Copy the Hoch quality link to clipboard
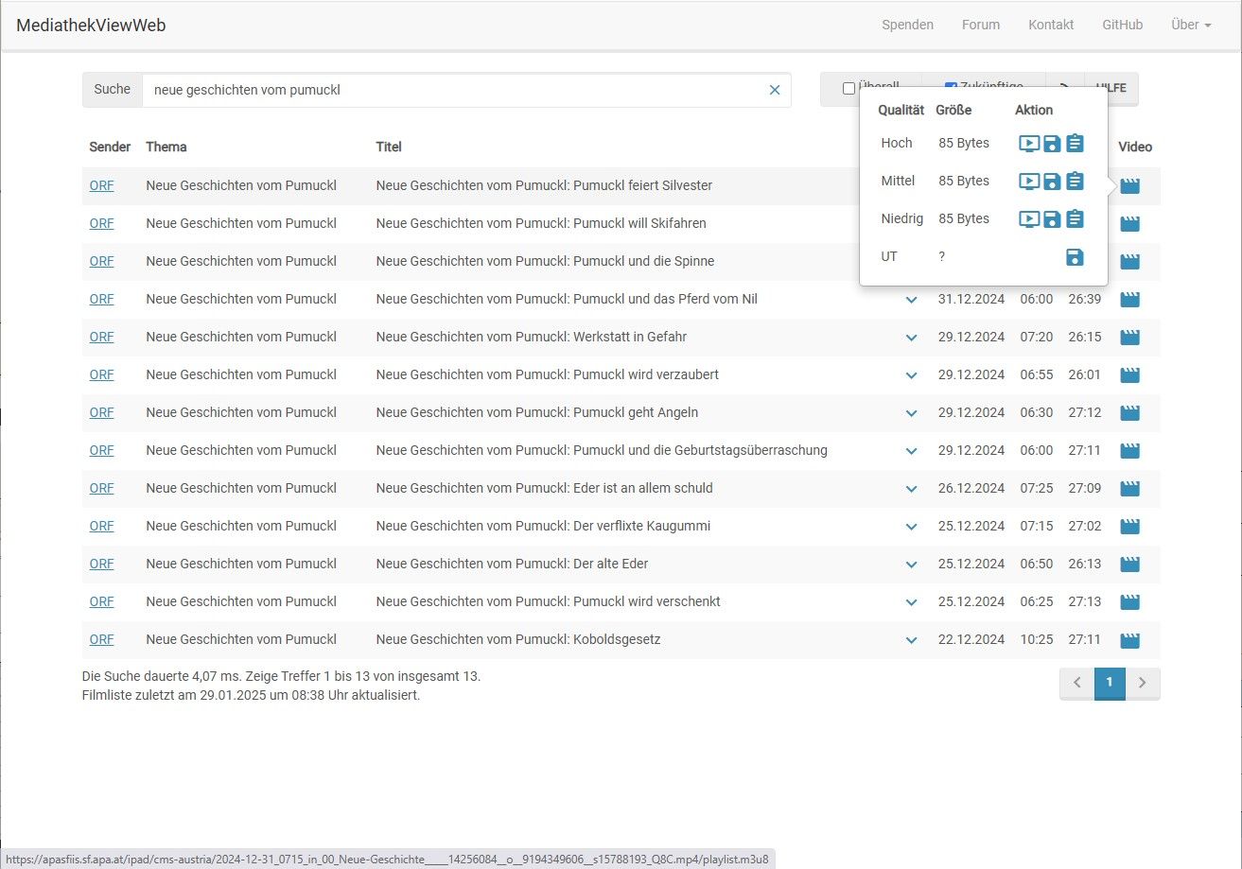The image size is (1242, 869). point(1075,144)
